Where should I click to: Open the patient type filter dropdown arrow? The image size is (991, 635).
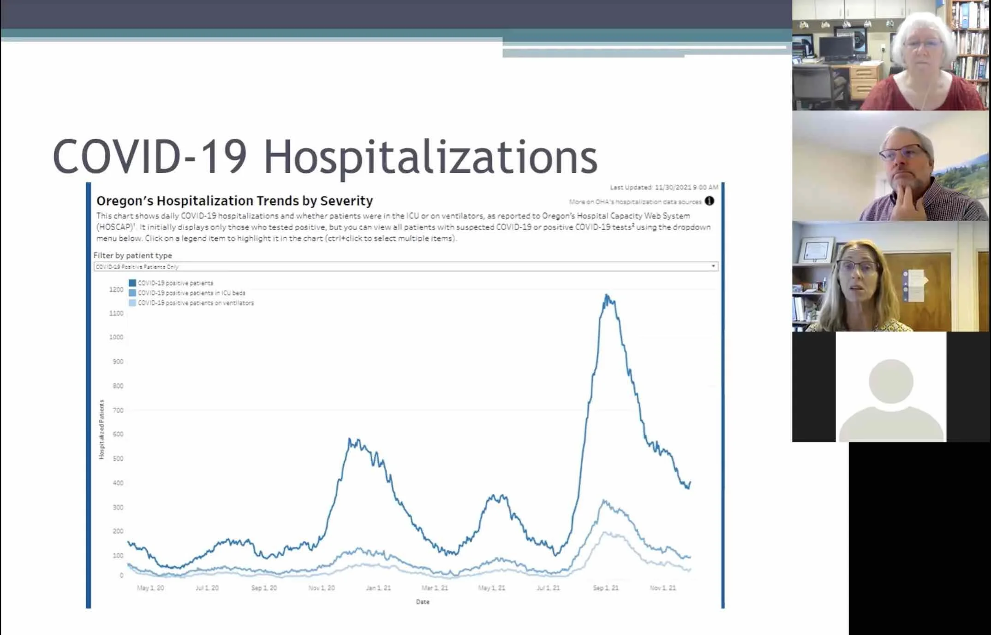(x=713, y=266)
